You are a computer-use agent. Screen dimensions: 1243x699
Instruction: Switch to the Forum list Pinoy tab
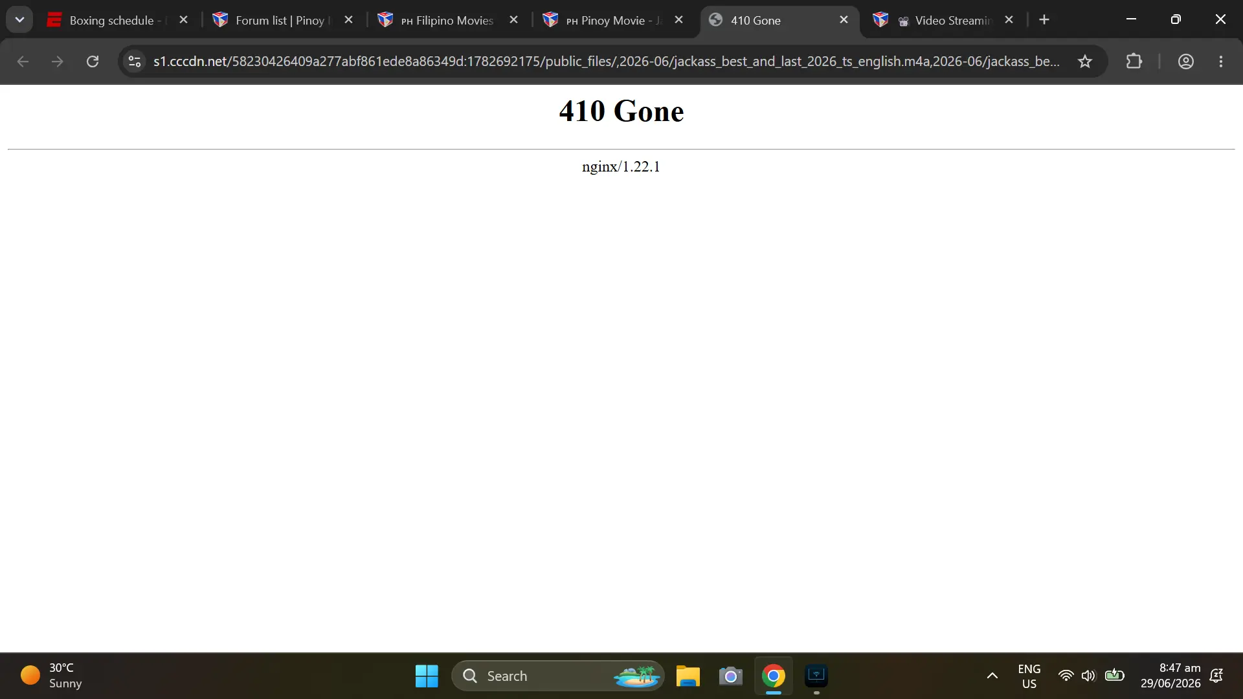pos(282,20)
